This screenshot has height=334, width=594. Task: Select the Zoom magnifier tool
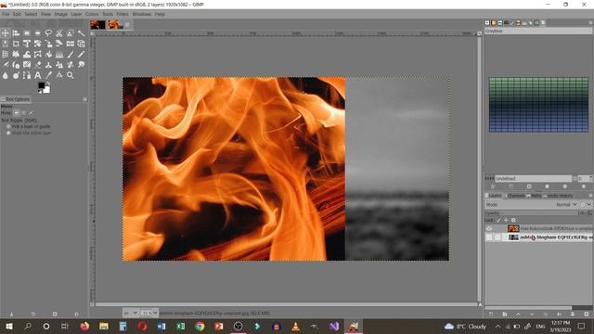coord(71,75)
